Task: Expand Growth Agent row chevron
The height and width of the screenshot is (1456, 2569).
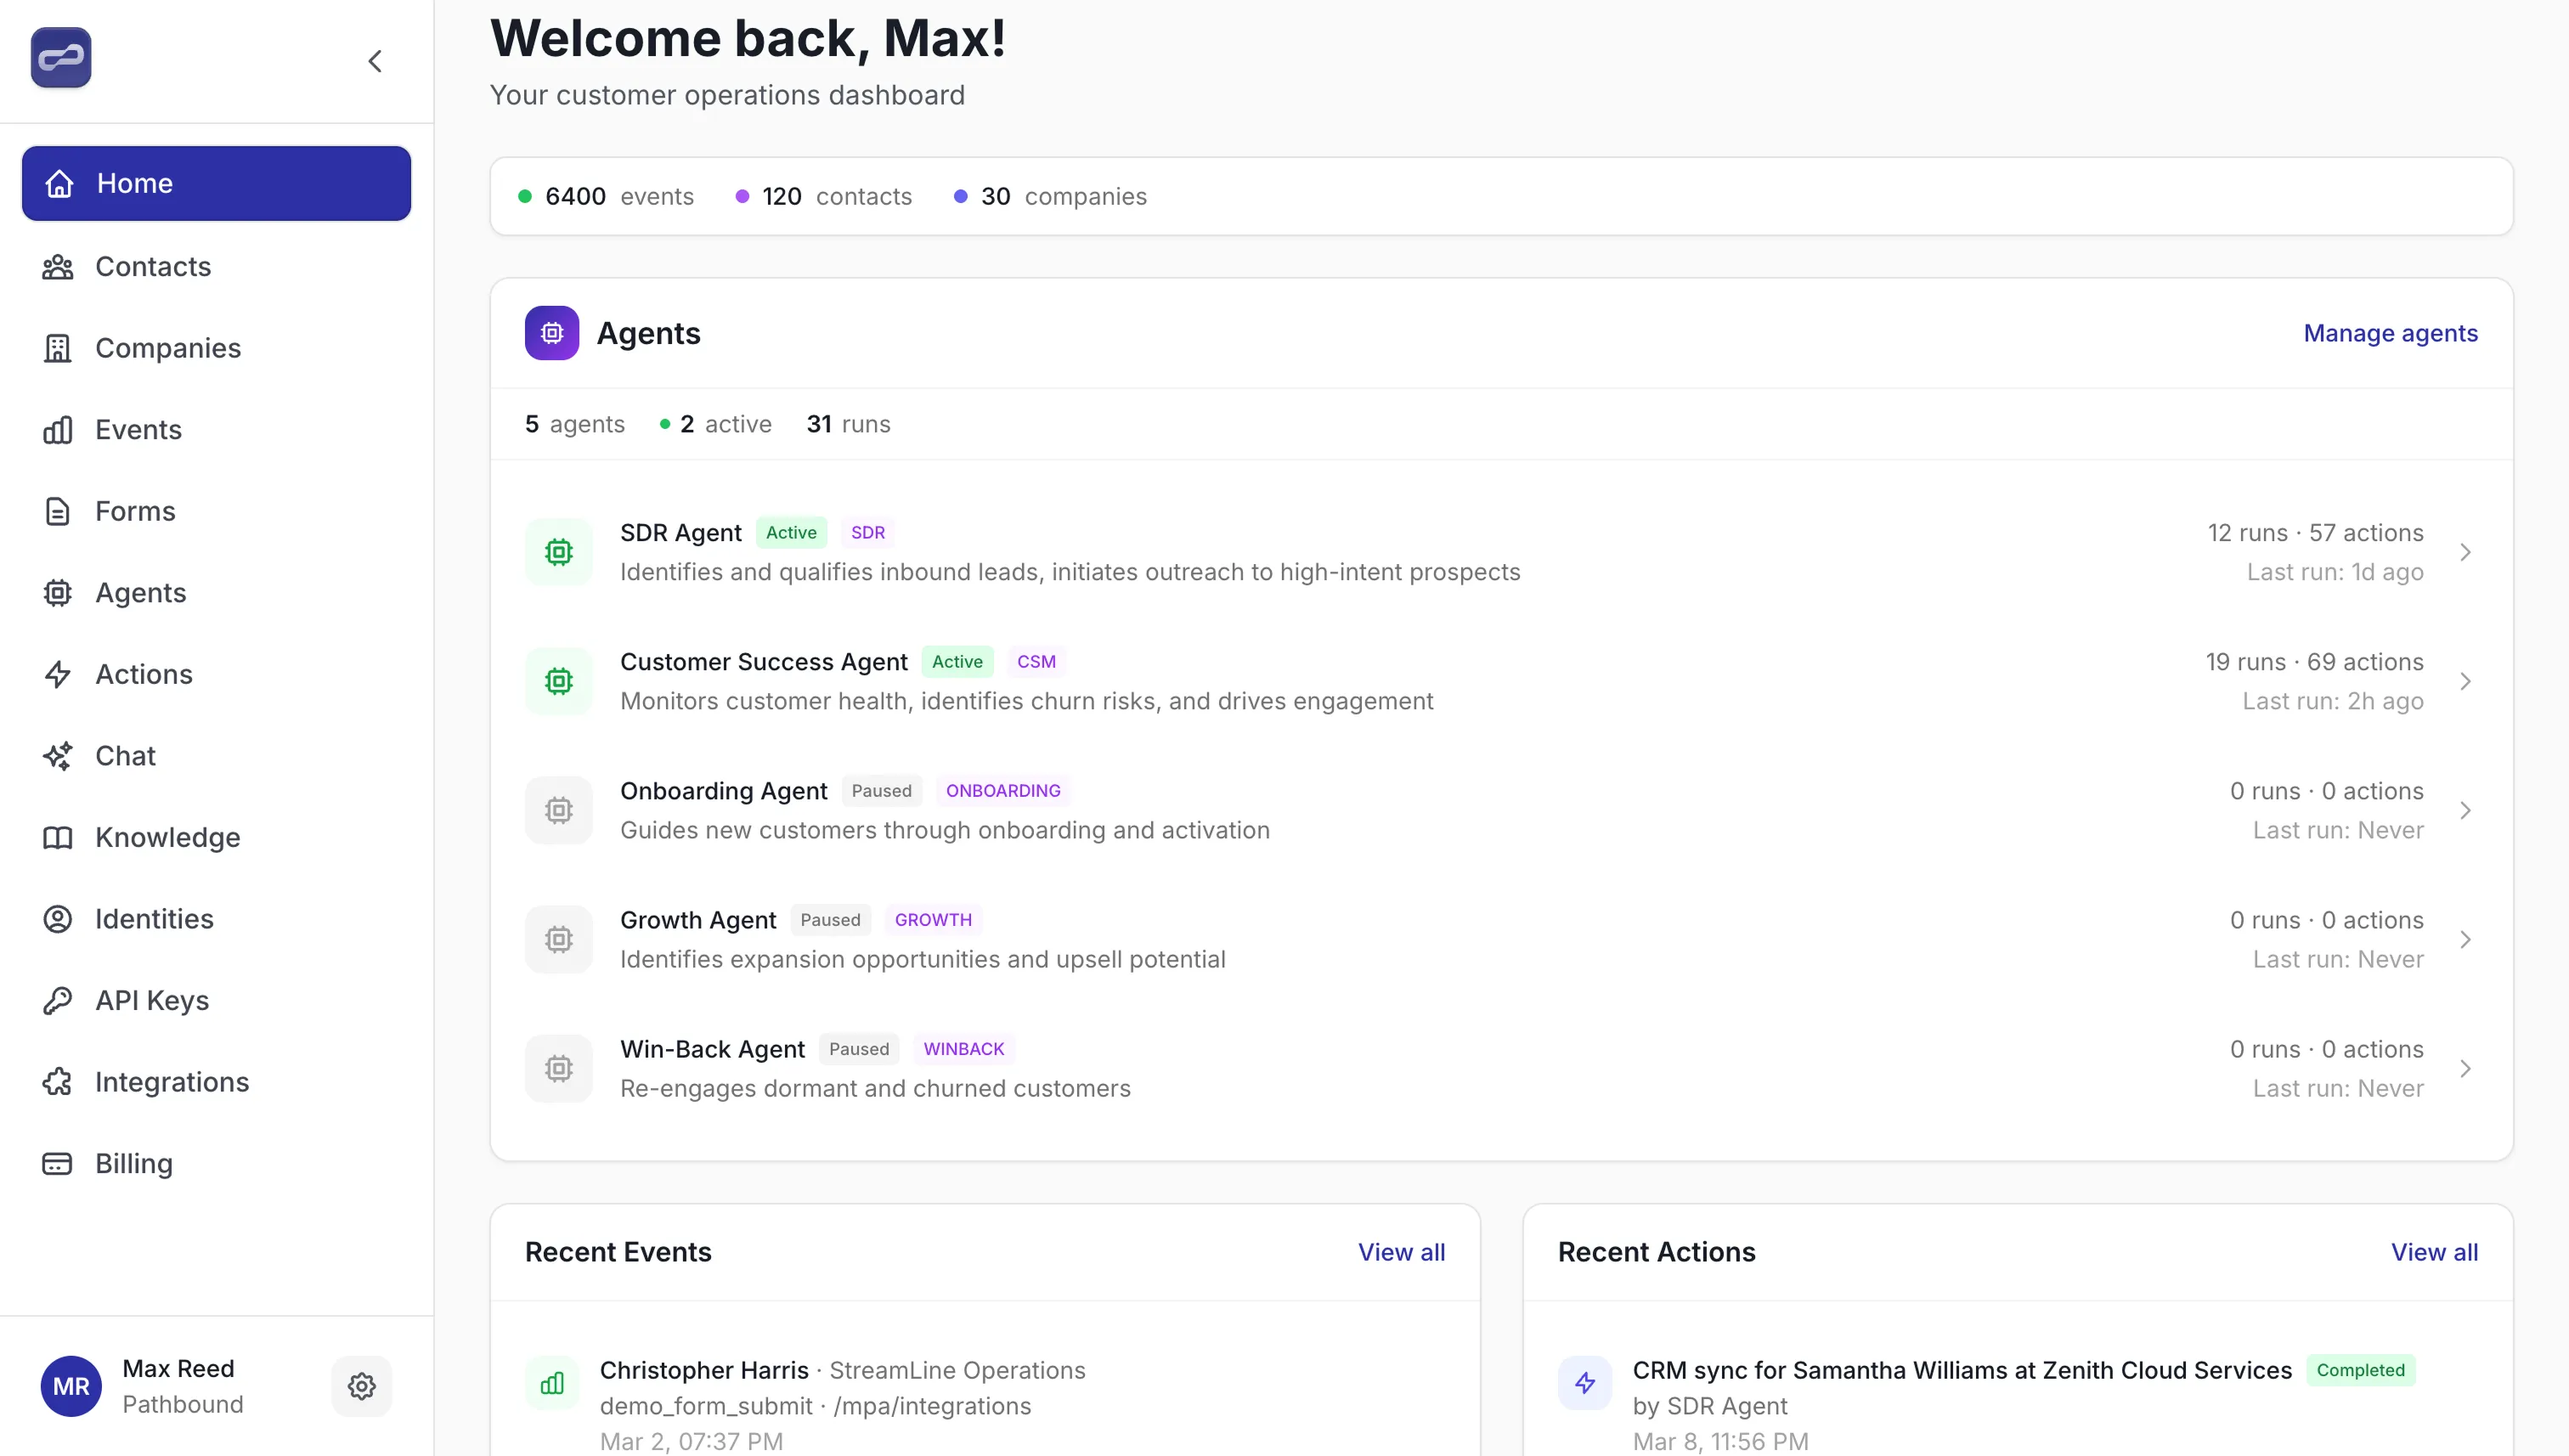Action: pyautogui.click(x=2465, y=939)
